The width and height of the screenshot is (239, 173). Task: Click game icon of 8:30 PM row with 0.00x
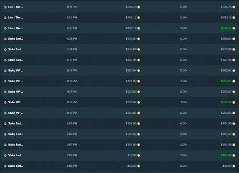pyautogui.click(x=5, y=18)
